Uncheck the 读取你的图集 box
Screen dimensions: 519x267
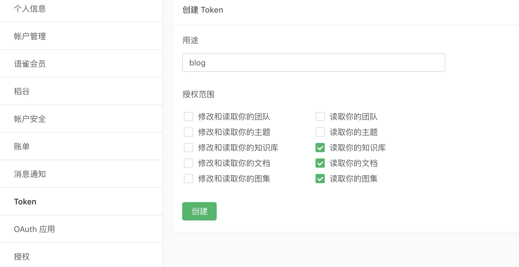[320, 179]
